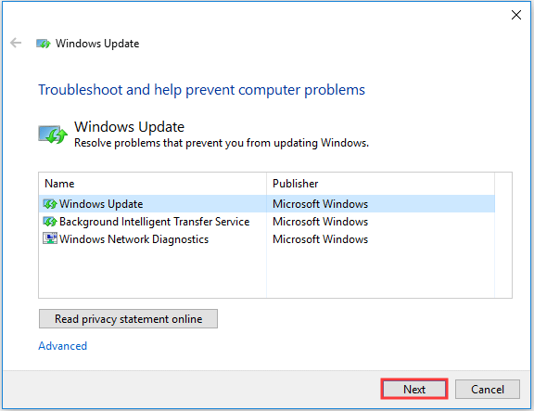
Task: Select the Windows Update troubleshooter row
Action: [267, 204]
